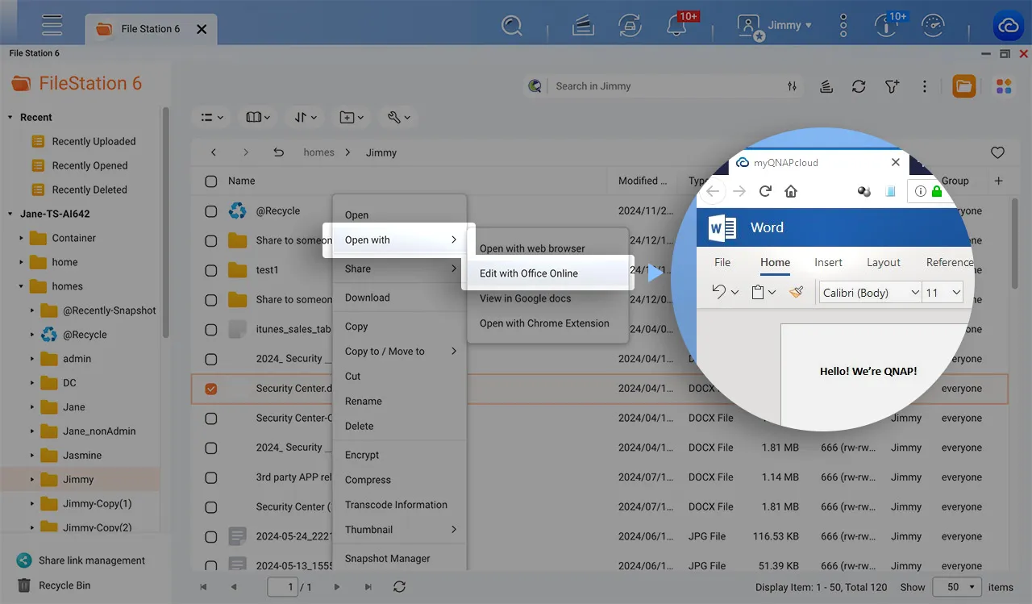Click the page number input field
The width and height of the screenshot is (1032, 604).
[283, 587]
